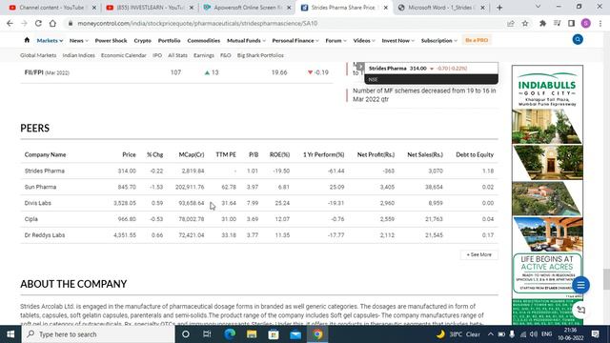Expand the Personal Finance dropdown
Screen dimensions: 610x343
295,40
